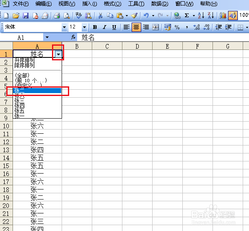Viewport: 249px width, 231px height.
Task: Click Increase Decimal icon
Action: pyautogui.click(x=197, y=27)
